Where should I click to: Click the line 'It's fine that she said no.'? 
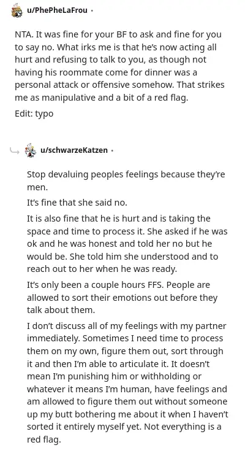(77, 203)
